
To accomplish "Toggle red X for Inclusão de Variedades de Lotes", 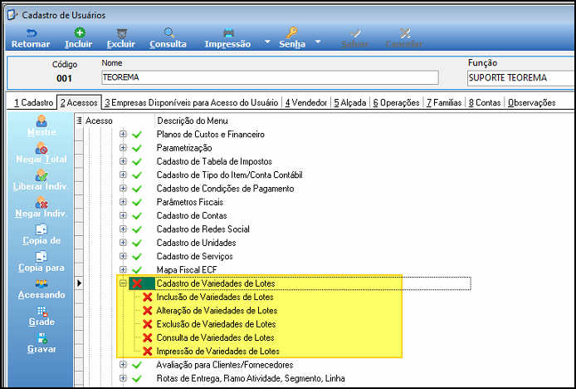I will click(x=147, y=297).
